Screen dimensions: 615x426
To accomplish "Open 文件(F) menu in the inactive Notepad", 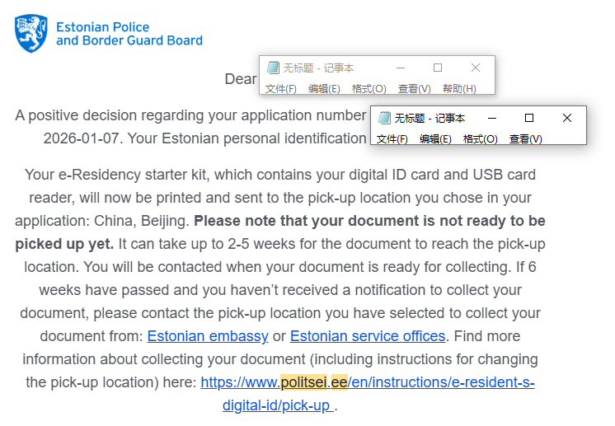I will (281, 89).
